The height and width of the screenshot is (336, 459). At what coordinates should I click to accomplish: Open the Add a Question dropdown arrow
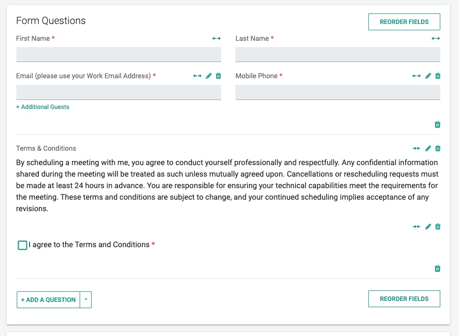(x=86, y=300)
